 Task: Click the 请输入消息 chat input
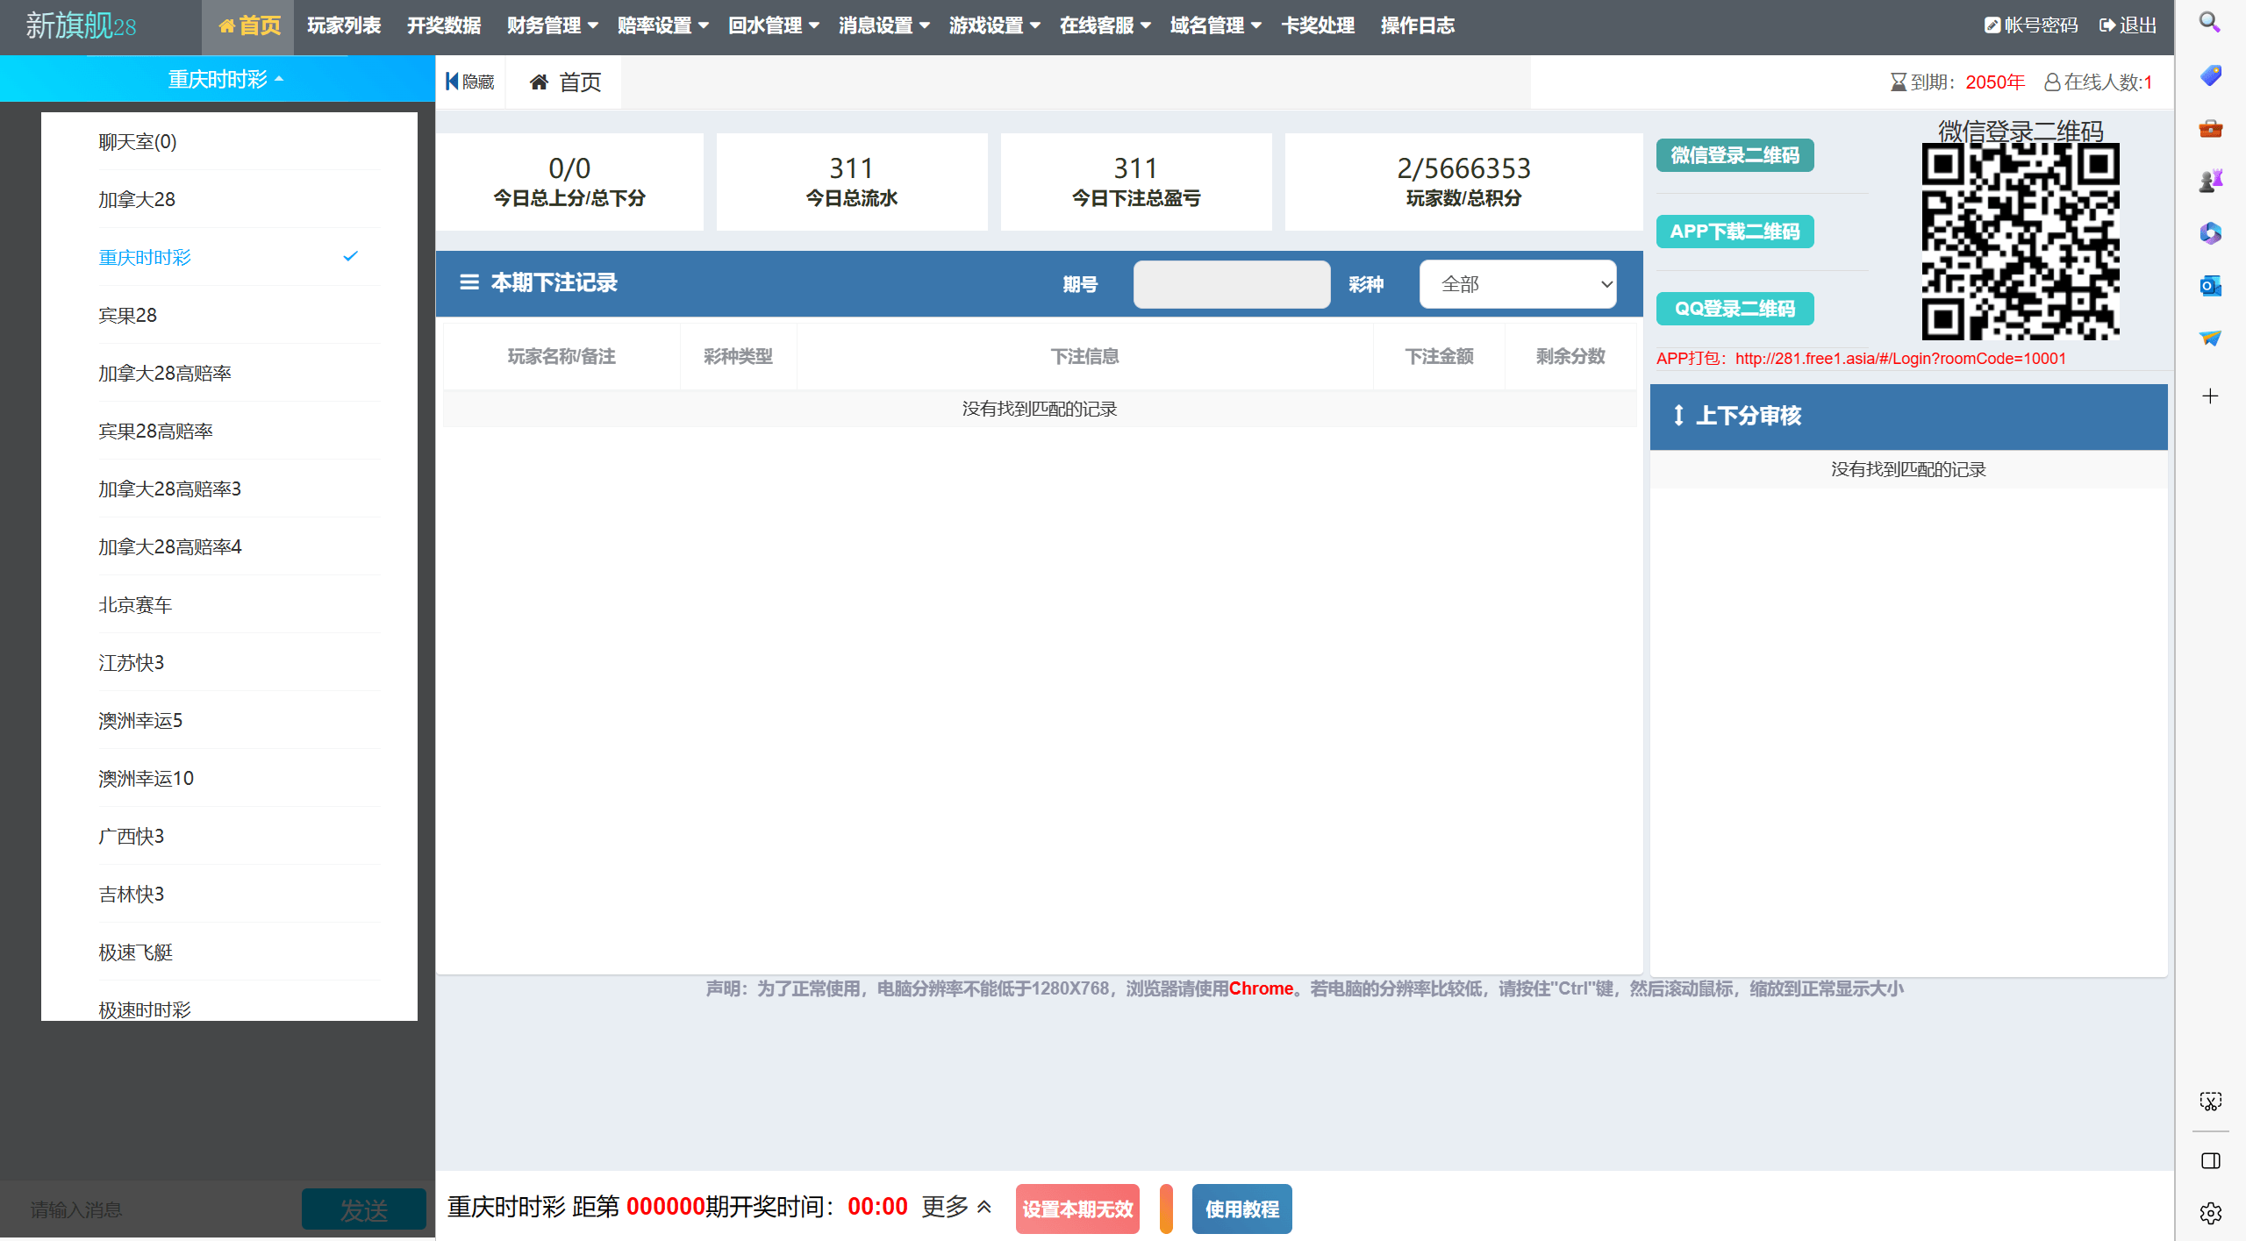(149, 1209)
